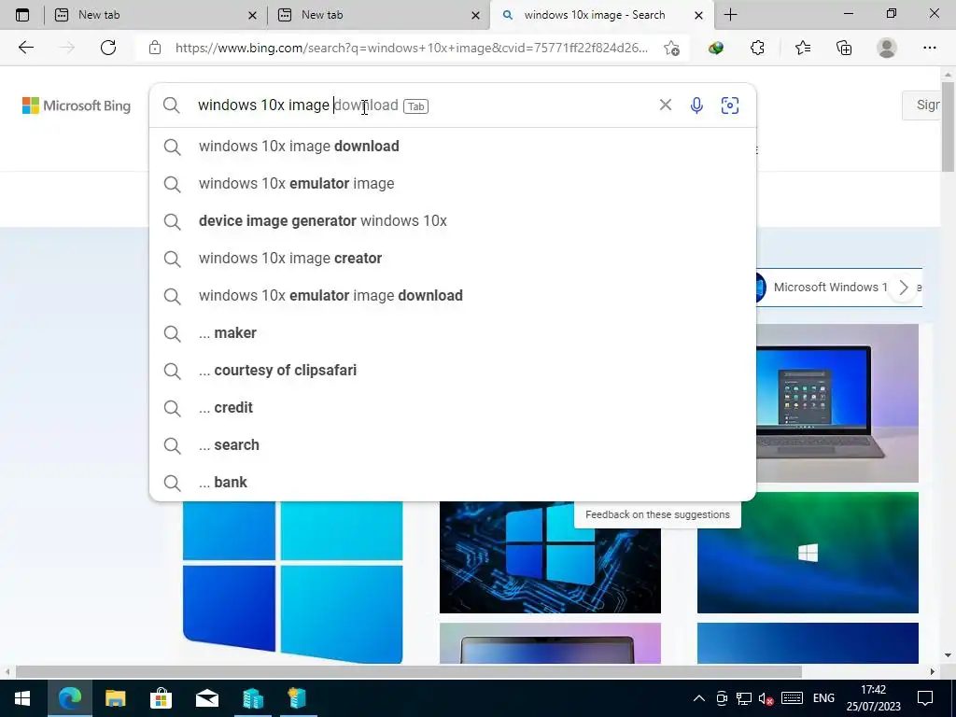The height and width of the screenshot is (717, 956).
Task: Open the circuit board Windows logo image
Action: pos(550,557)
